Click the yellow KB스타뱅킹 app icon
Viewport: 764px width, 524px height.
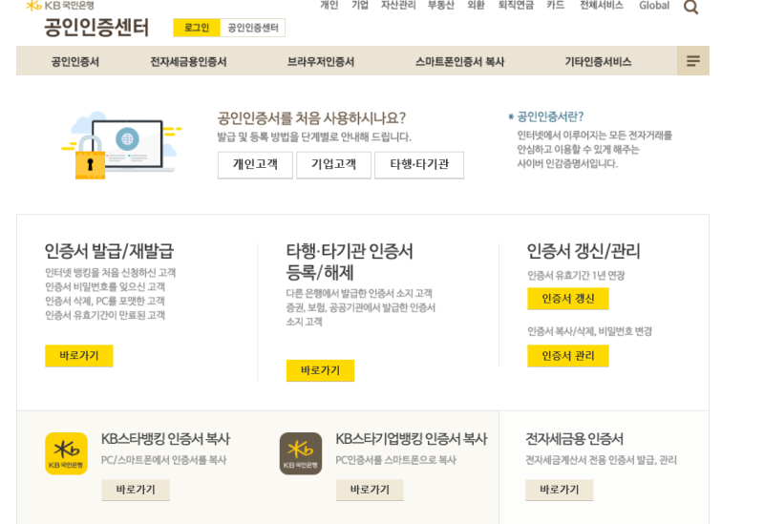tap(66, 453)
